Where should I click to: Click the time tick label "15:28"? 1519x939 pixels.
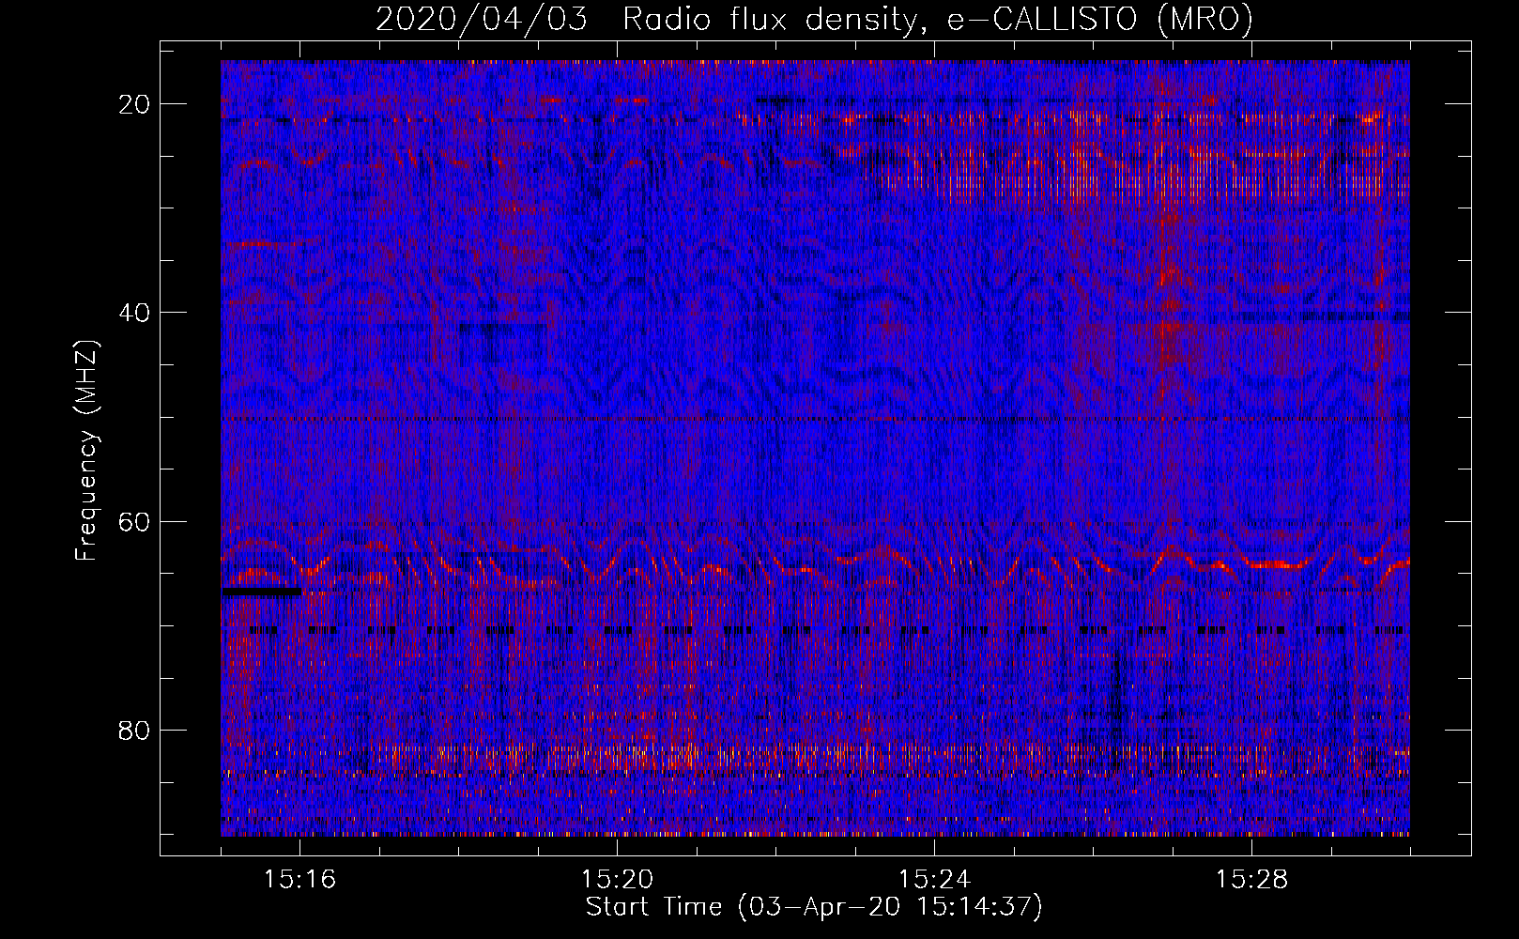1251,880
